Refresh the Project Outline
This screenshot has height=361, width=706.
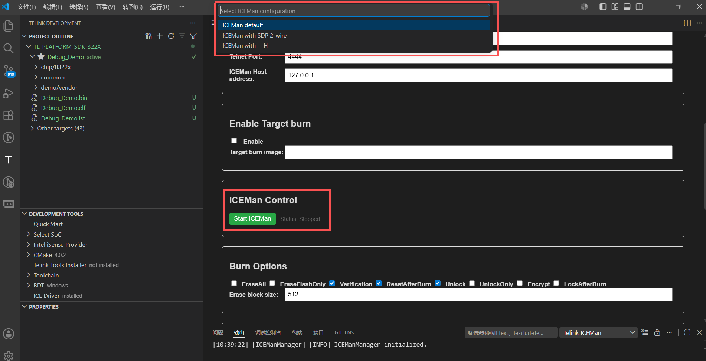point(171,36)
